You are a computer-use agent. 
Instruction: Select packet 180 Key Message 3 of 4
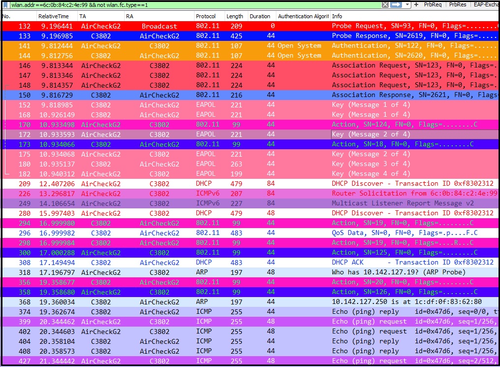250,164
